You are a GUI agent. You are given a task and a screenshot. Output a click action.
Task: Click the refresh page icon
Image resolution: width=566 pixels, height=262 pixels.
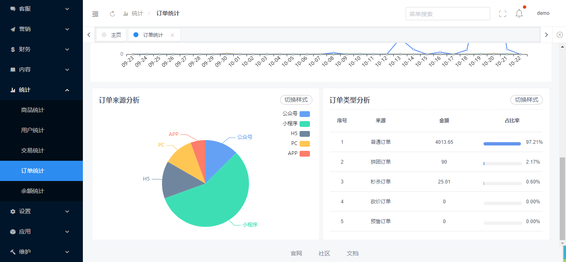click(112, 14)
